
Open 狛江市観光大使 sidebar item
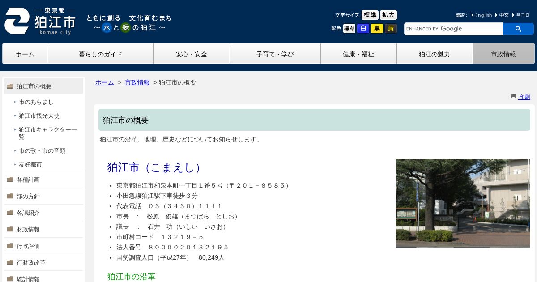[x=39, y=116]
